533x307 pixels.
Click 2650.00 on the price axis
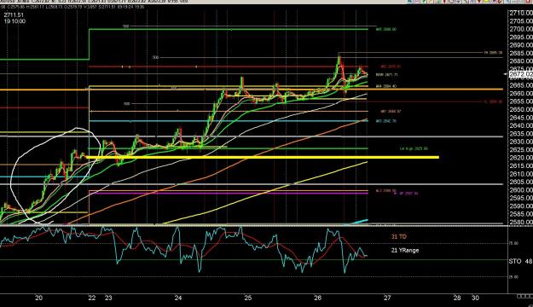point(521,109)
